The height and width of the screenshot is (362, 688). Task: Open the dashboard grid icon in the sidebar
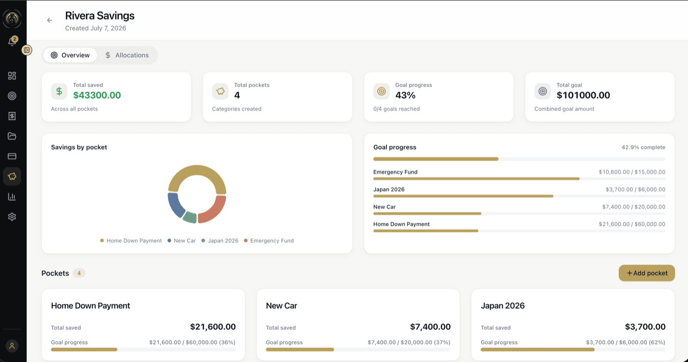pyautogui.click(x=12, y=76)
